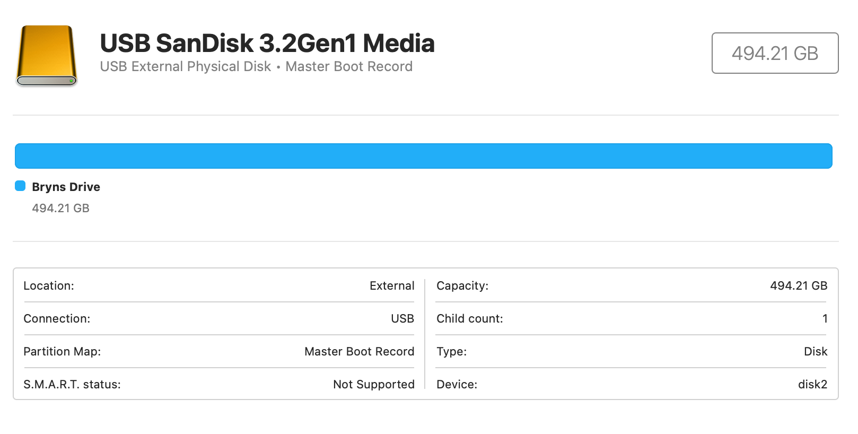The height and width of the screenshot is (434, 858).
Task: Select the USB SanDisk 3.2Gen1 Media title
Action: point(267,43)
